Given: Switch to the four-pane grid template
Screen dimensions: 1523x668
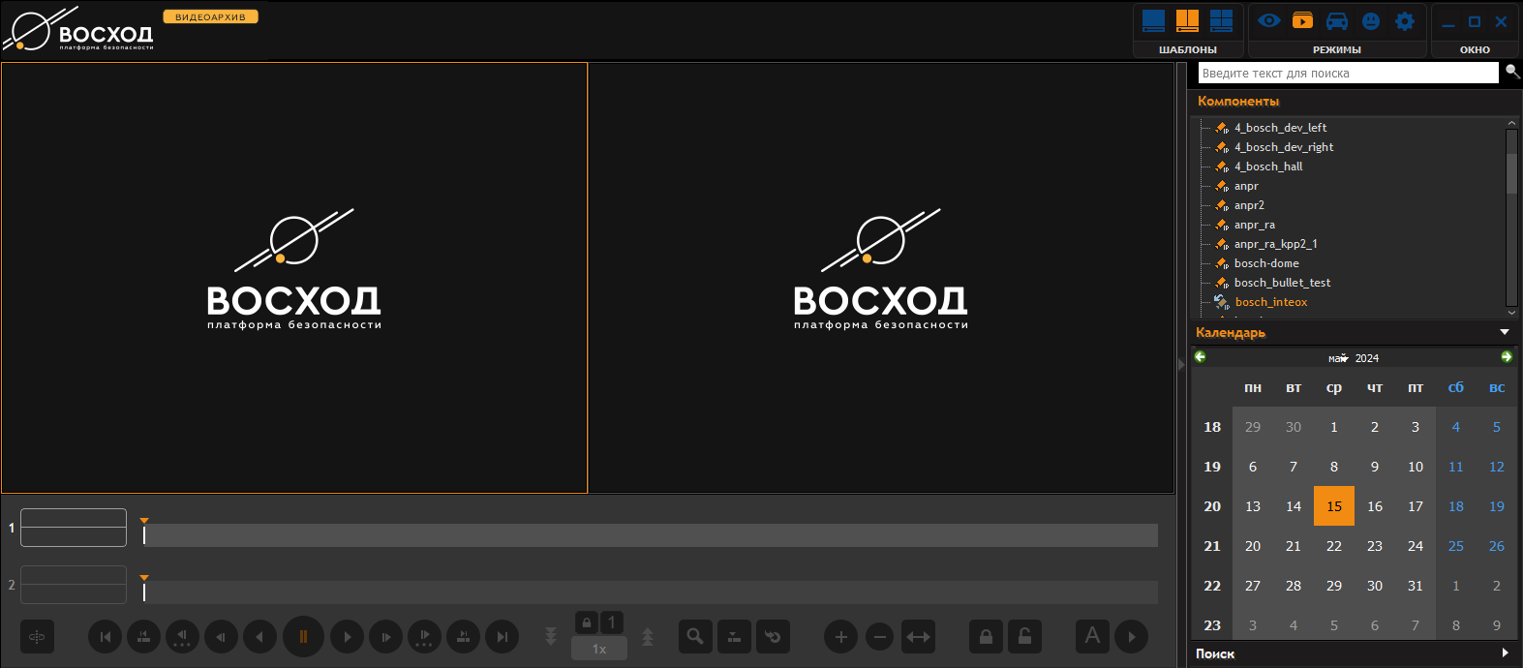Looking at the screenshot, I should [x=1222, y=20].
